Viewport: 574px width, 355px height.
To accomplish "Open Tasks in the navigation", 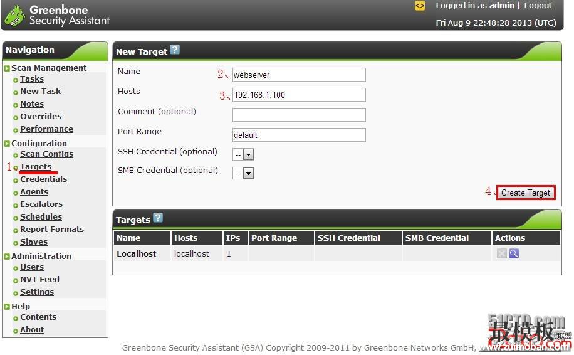I will point(32,79).
